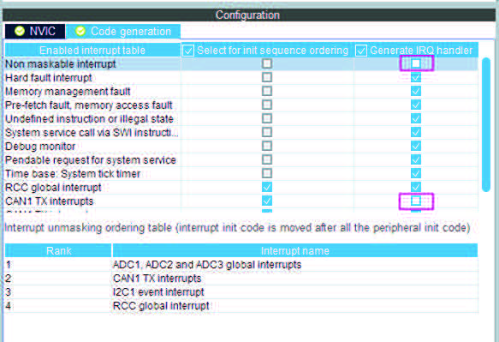Select the 'Hard fault interrupt' row label
Viewport: 499px width, 342px height.
[49, 77]
